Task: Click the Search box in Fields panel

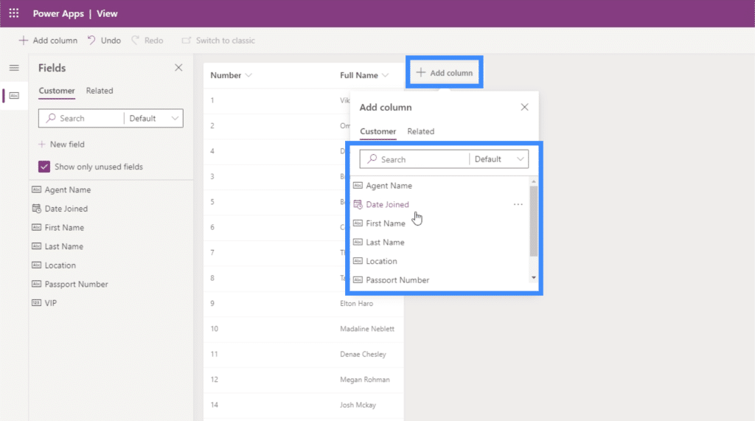Action: (x=82, y=118)
